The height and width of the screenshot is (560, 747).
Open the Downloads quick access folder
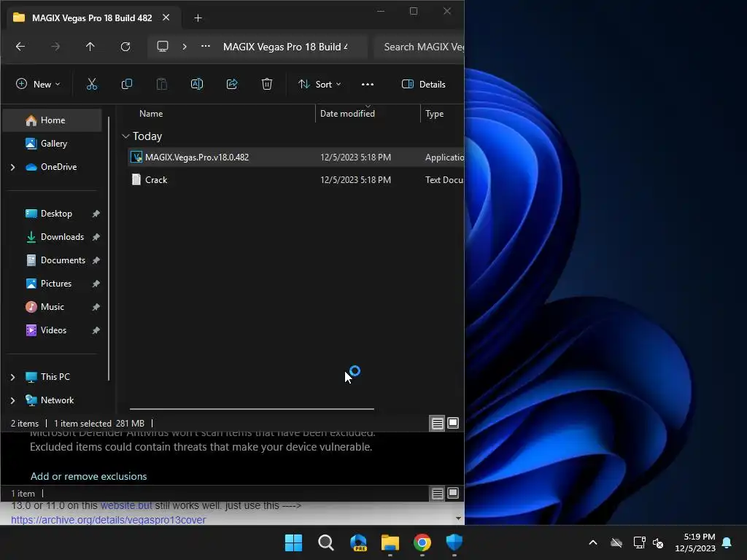(x=62, y=237)
